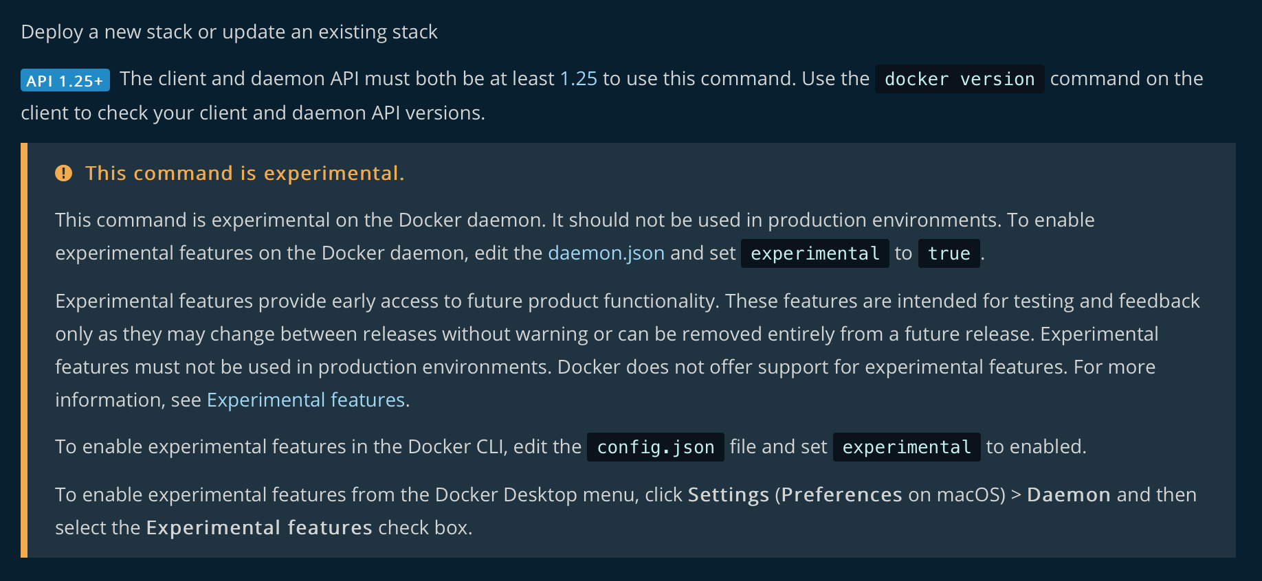This screenshot has height=581, width=1262.
Task: Click the orange left border of the warning box
Action: pos(24,350)
